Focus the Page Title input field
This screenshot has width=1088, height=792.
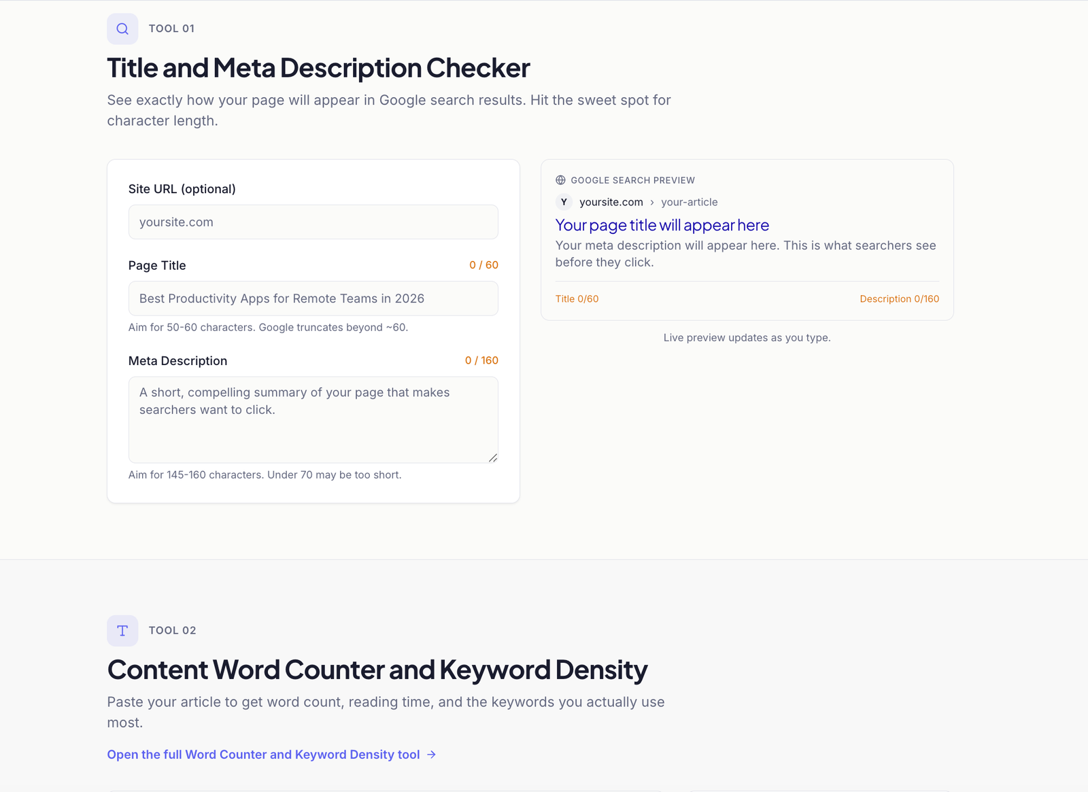[313, 298]
